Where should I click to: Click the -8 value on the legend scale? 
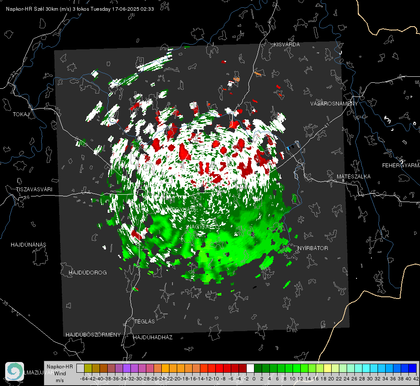click(x=223, y=379)
